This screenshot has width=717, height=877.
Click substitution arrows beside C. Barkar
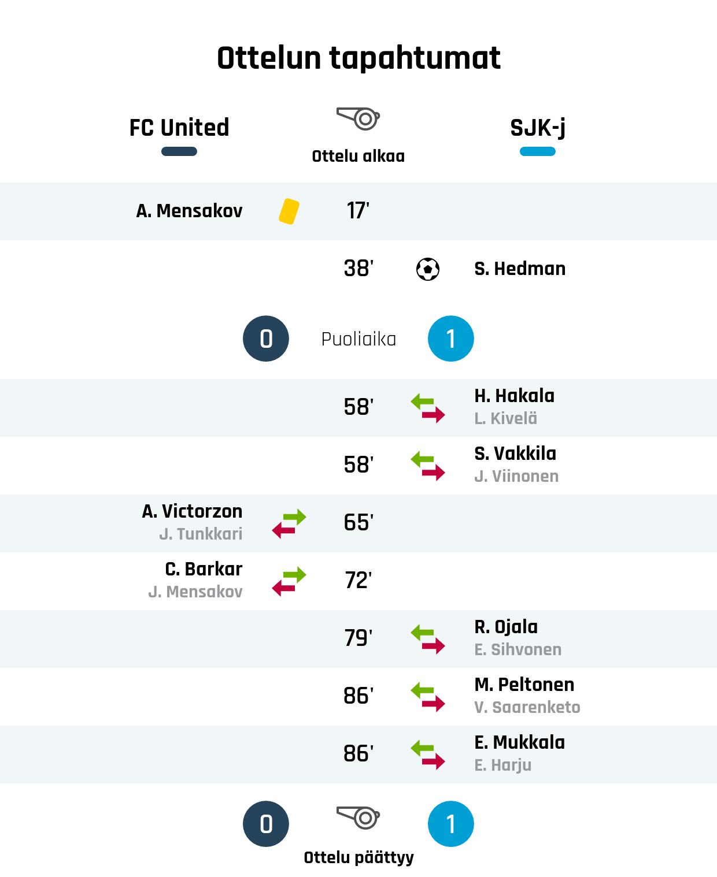(289, 581)
